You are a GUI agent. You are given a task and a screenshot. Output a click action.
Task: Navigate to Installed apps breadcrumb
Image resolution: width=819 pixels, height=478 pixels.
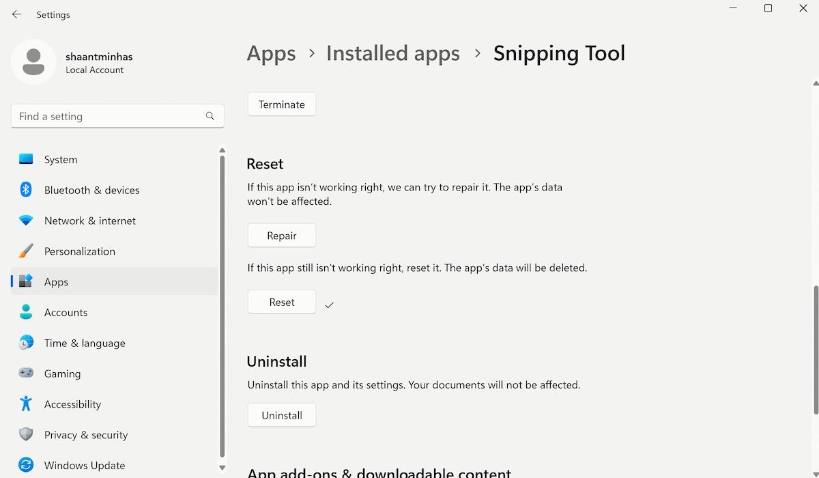pyautogui.click(x=392, y=53)
